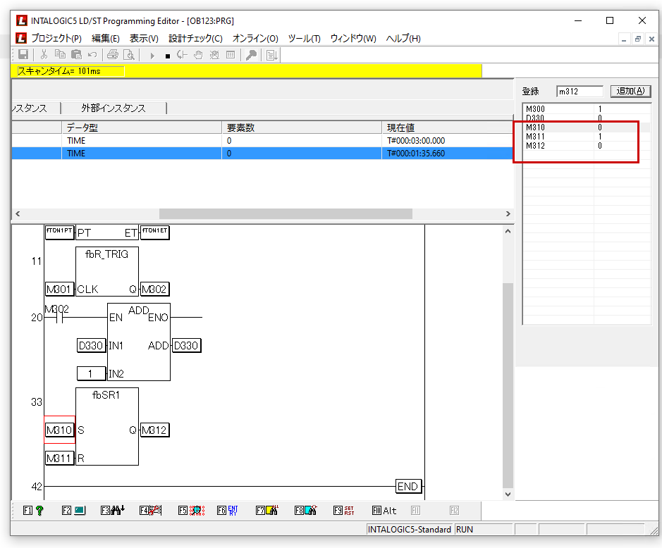Click the F2 monitor function button
Viewport: 662px width, 548px height.
click(73, 511)
